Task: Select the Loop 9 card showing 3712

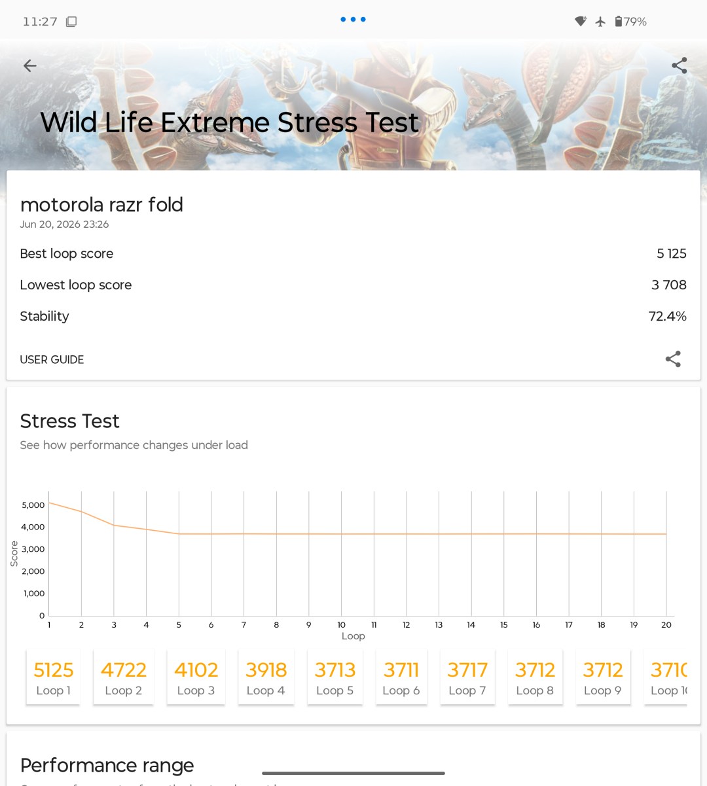Action: coord(603,677)
